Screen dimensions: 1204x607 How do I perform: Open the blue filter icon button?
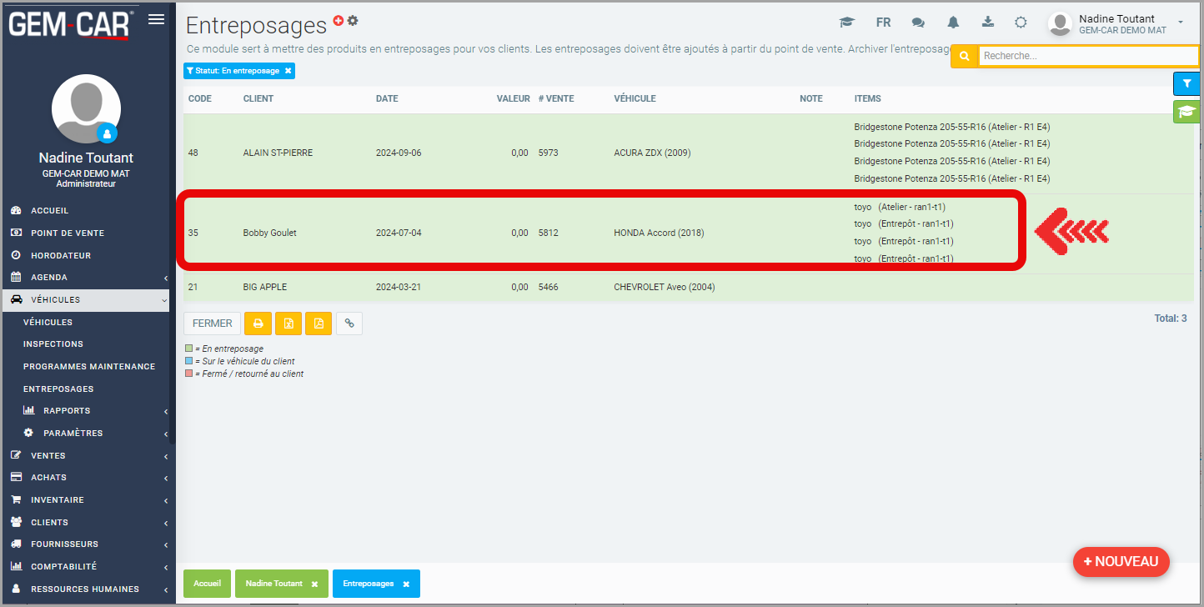pyautogui.click(x=1186, y=83)
